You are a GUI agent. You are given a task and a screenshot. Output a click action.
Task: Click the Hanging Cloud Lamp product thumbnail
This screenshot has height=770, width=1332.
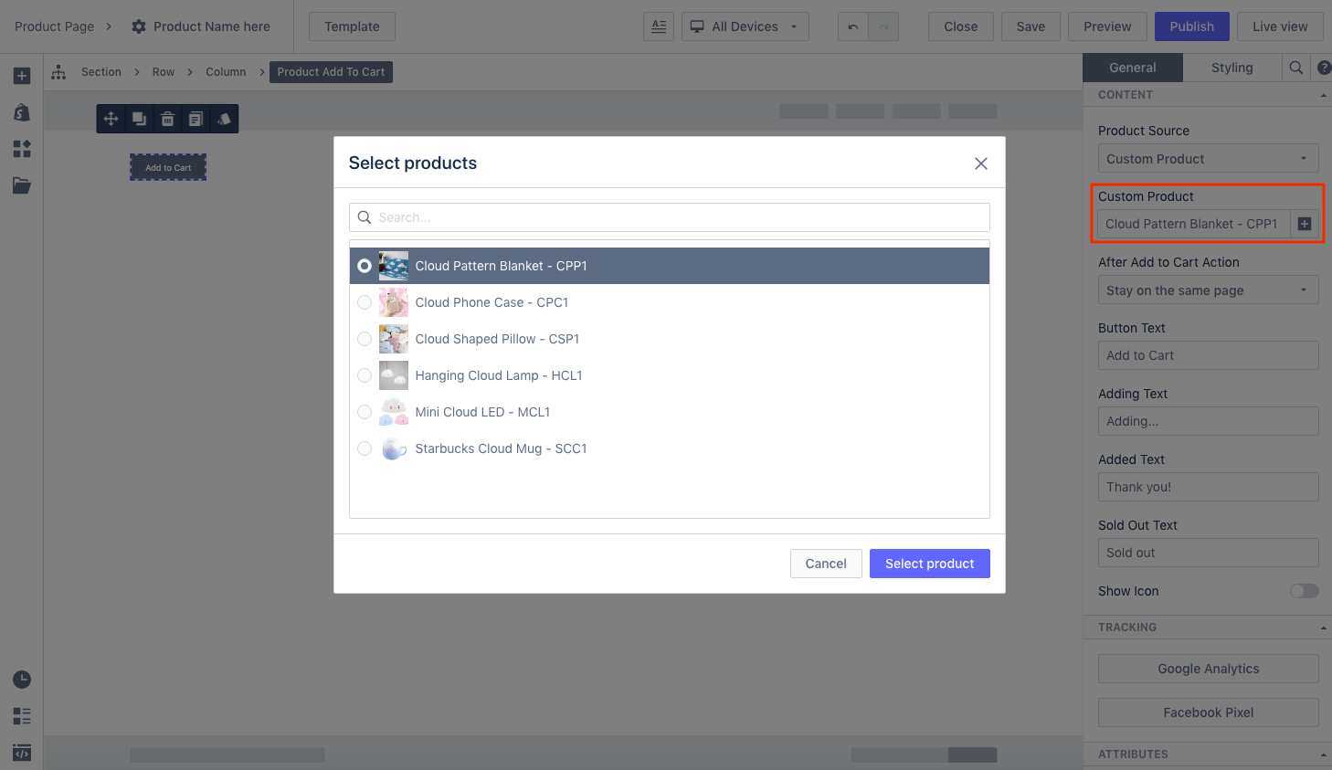[x=394, y=375]
